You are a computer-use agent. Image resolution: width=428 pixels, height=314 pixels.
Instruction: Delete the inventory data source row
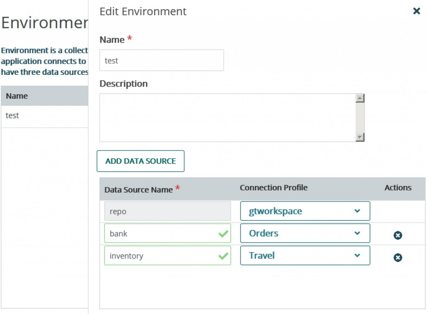coord(398,258)
